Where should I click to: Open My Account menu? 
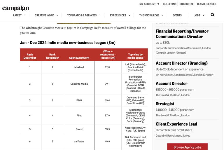(147, 4)
